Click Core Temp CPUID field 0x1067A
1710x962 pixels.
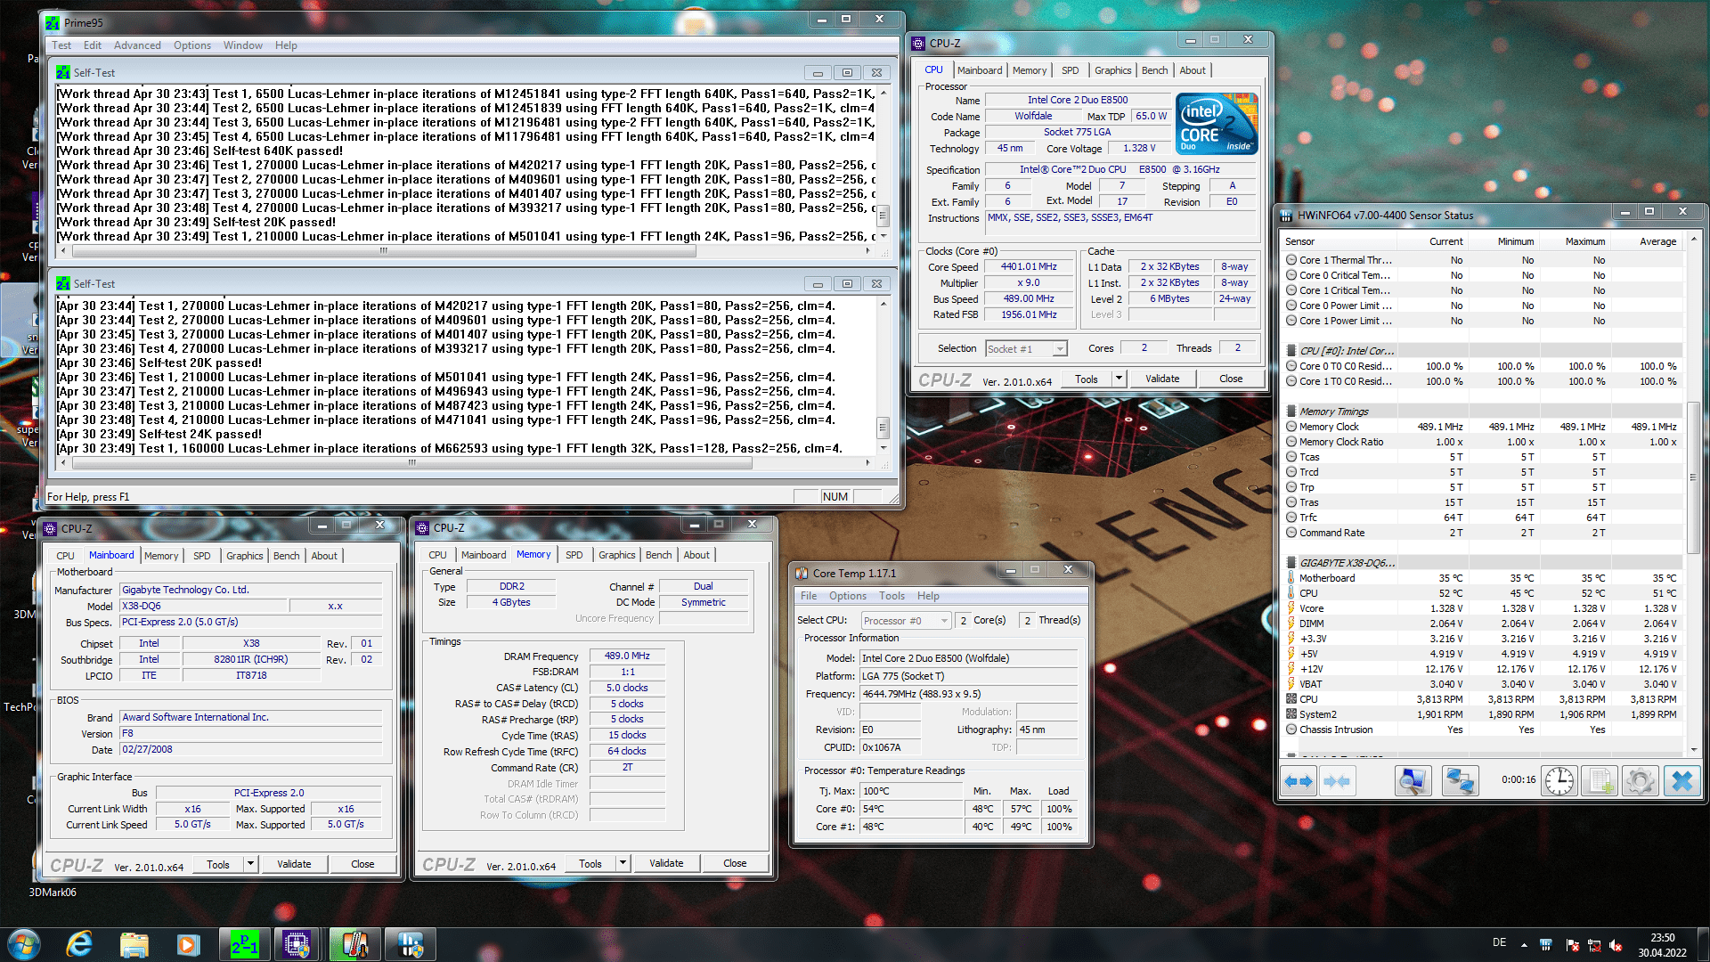pos(891,747)
